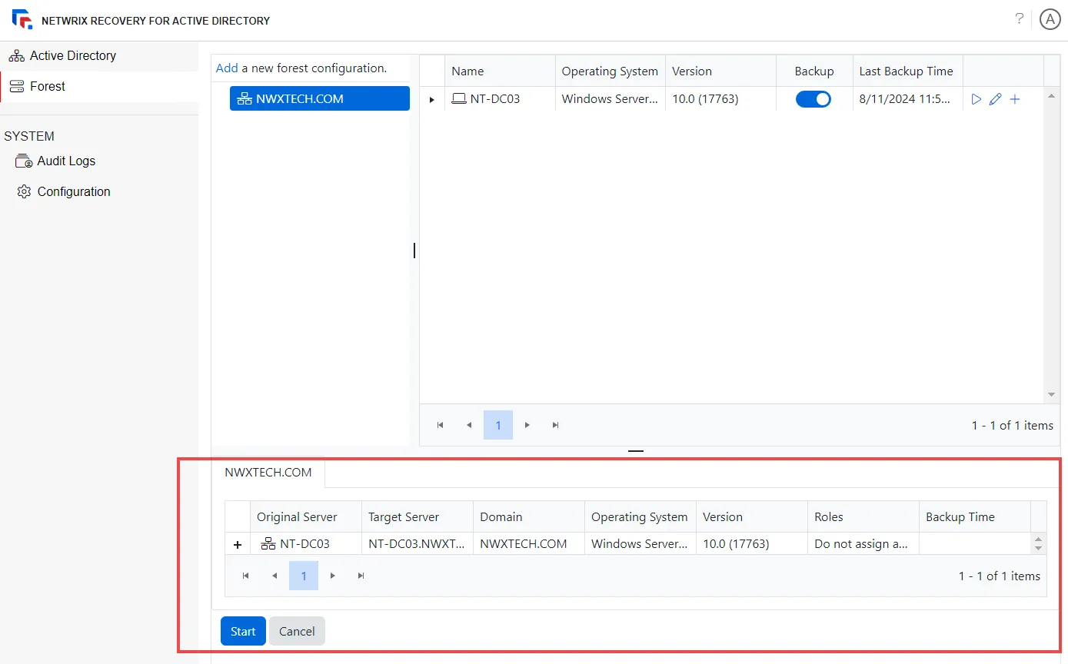Click Windows Server... in the top grid row
The width and height of the screenshot is (1068, 664).
[x=611, y=98]
